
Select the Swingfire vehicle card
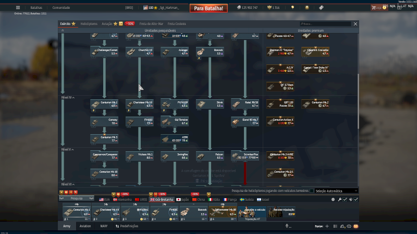pos(175,156)
